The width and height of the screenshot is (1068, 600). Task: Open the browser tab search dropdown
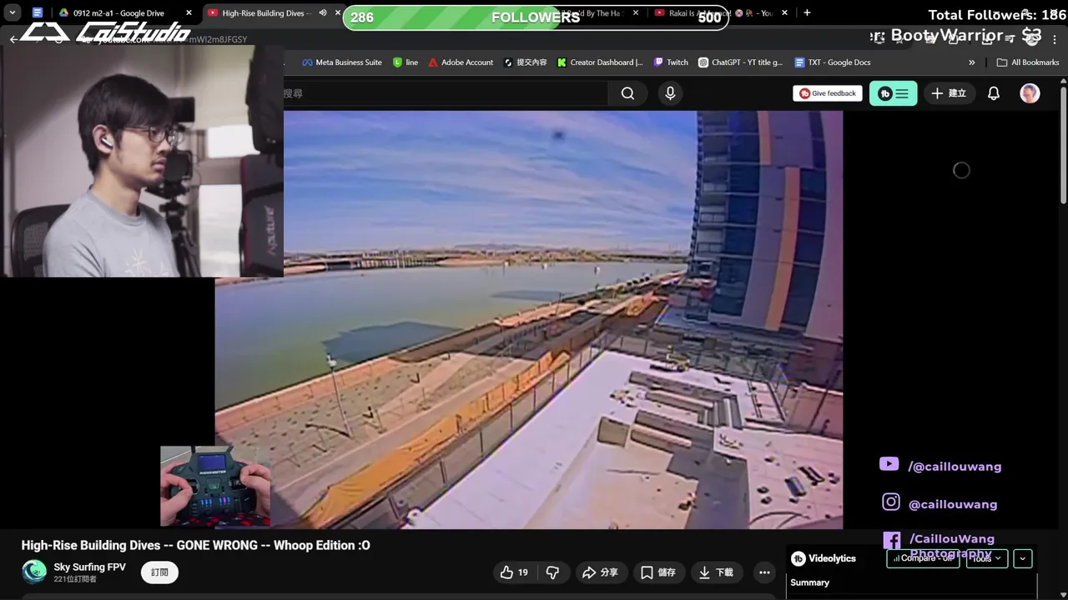pos(13,12)
